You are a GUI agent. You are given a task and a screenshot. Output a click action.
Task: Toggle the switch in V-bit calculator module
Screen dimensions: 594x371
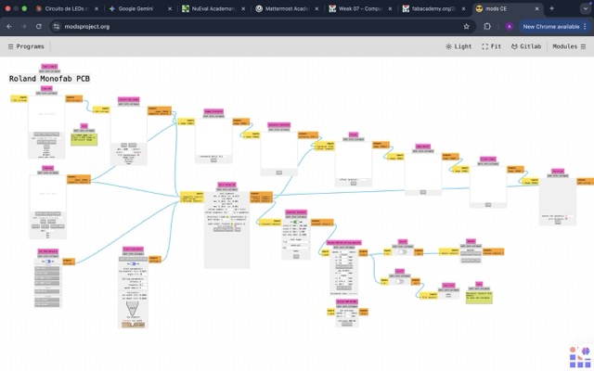133,263
